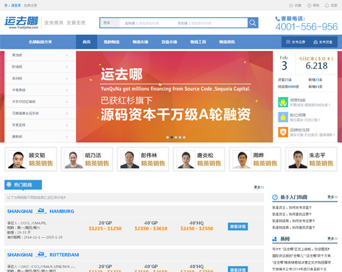The width and height of the screenshot is (342, 272).
Task: Click ship icon between SHANGHAI and HAMBURG
Action: (x=41, y=210)
